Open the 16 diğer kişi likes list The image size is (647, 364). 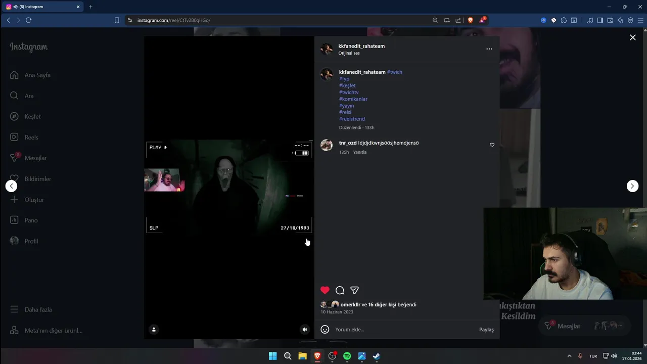click(382, 305)
